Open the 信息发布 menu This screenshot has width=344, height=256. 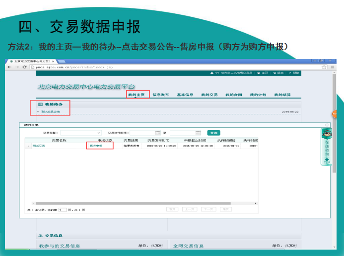click(x=160, y=95)
